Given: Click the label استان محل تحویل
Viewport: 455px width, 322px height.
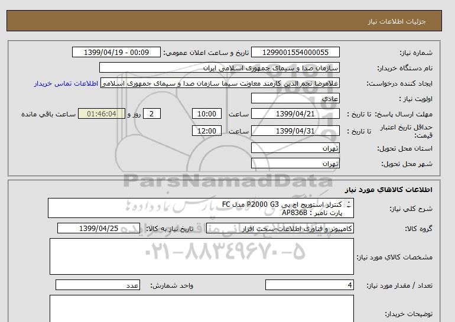Looking at the screenshot, I should [x=405, y=148].
